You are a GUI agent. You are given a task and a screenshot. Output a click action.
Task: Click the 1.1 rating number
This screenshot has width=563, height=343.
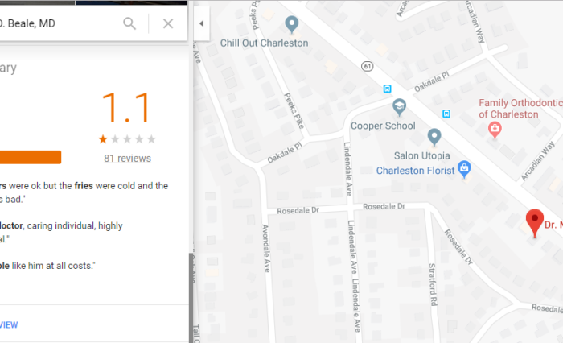point(126,108)
